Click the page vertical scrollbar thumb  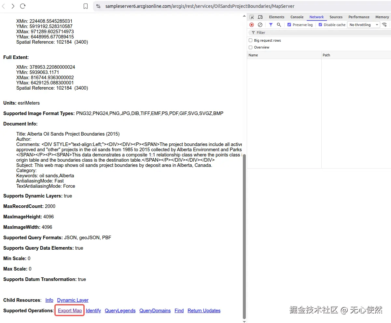(x=244, y=236)
